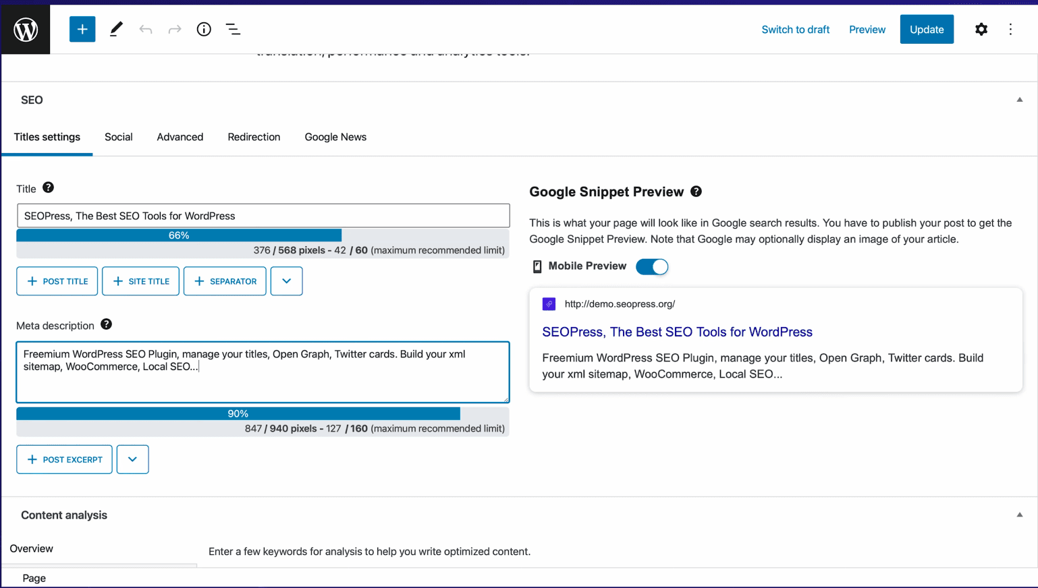Undo the last change
Image resolution: width=1038 pixels, height=588 pixels.
point(146,29)
